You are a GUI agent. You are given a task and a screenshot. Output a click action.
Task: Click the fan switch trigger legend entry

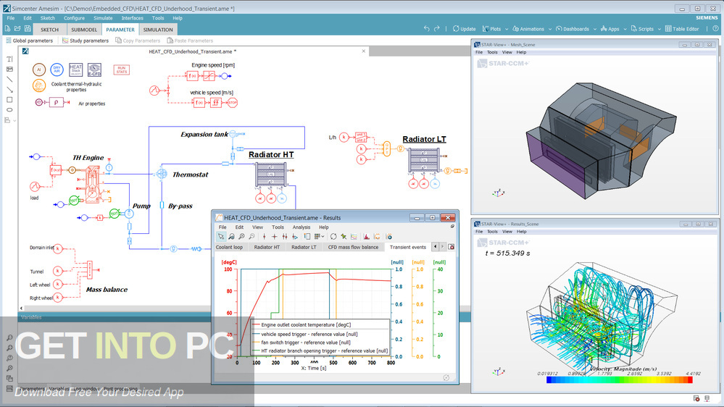[x=301, y=343]
